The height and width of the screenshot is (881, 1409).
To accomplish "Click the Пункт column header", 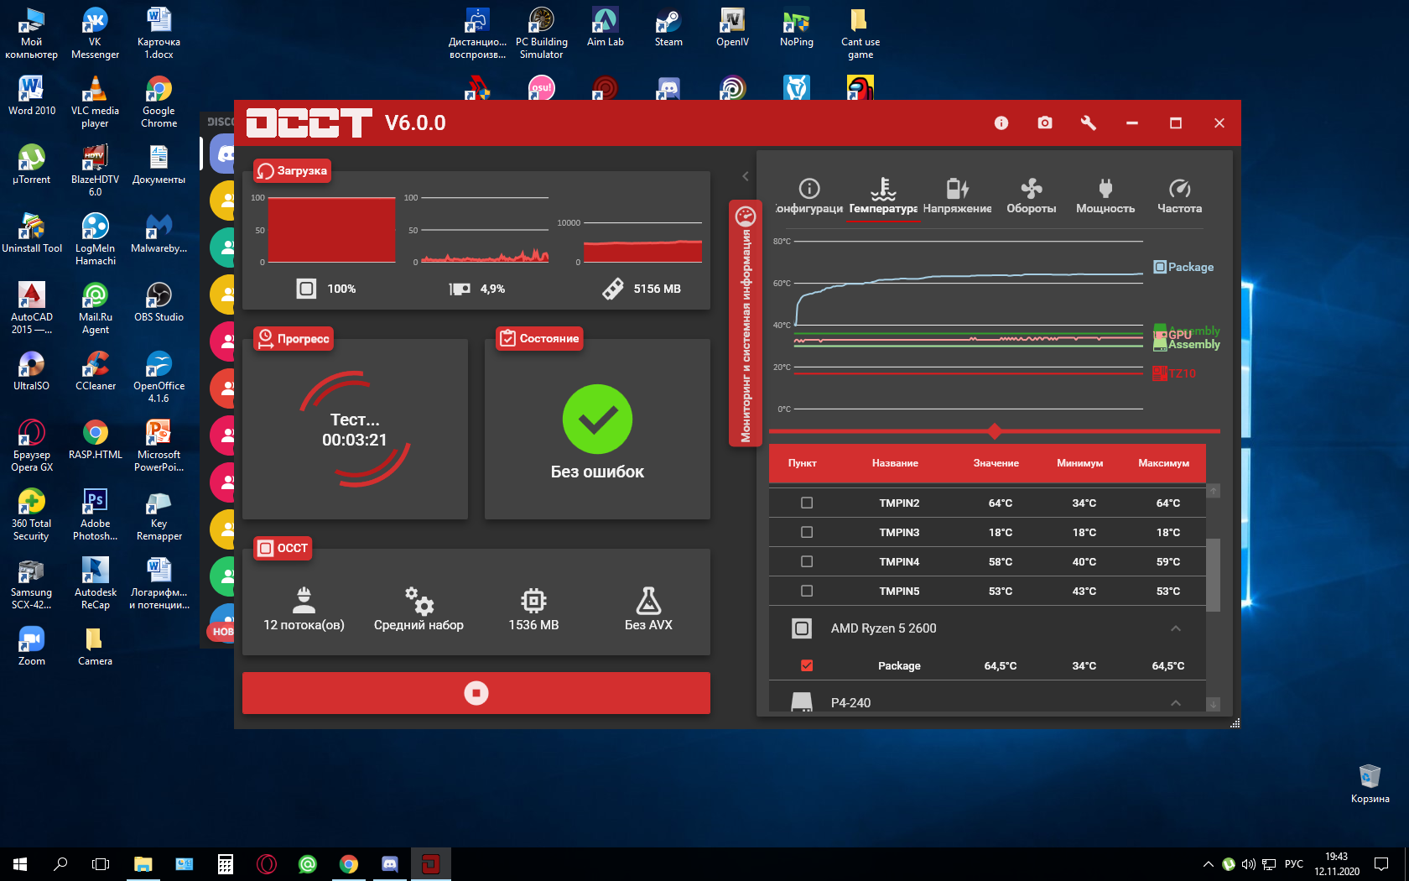I will (803, 463).
